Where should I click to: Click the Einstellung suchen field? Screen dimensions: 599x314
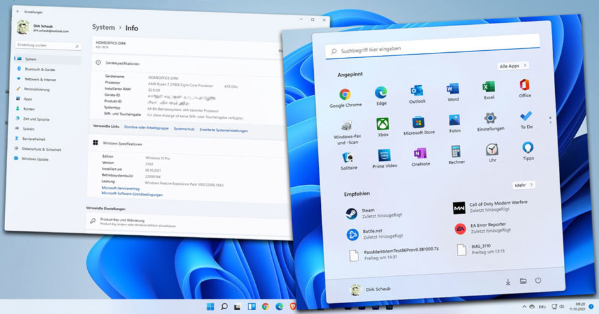(x=48, y=45)
